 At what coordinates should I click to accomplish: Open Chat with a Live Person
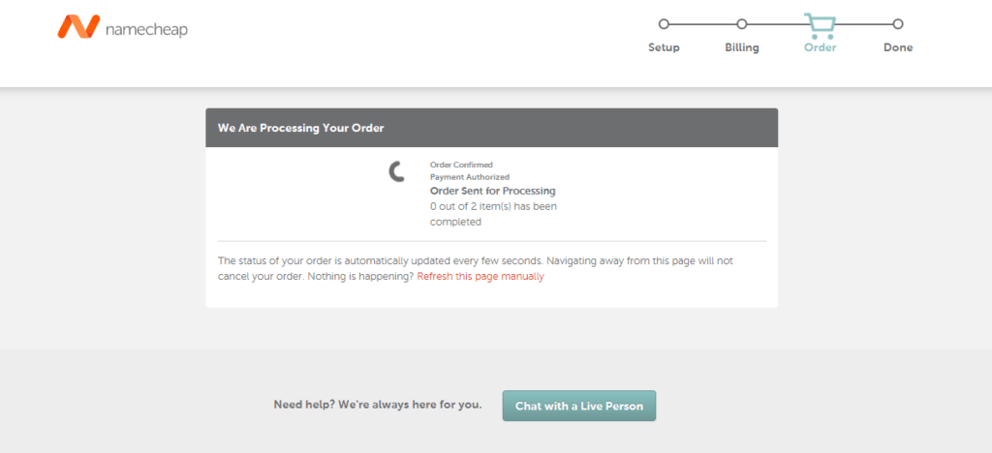[x=578, y=406]
